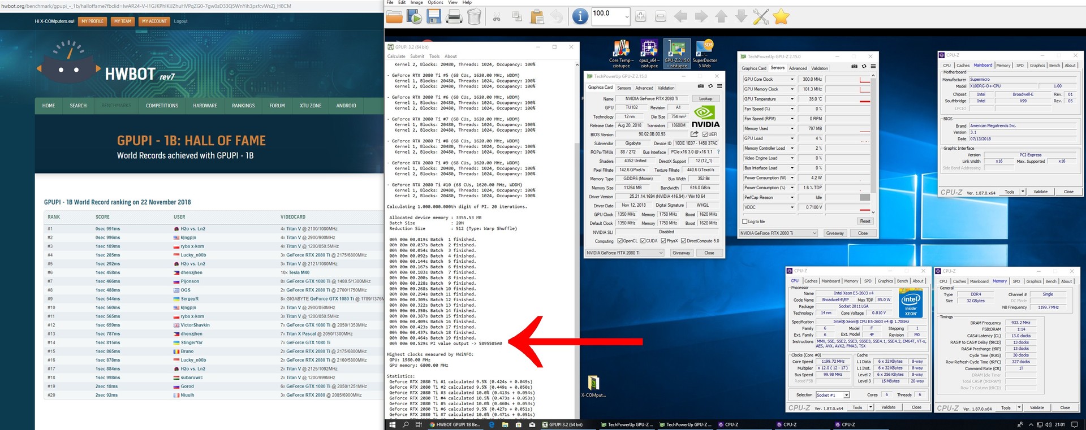Zoom in with plus toolbar icon
The image size is (1086, 430).
click(640, 17)
